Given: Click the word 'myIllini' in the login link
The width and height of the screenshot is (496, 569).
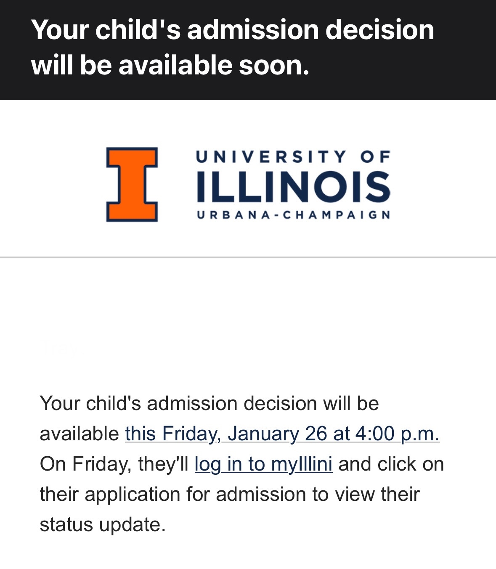Looking at the screenshot, I should pos(301,464).
